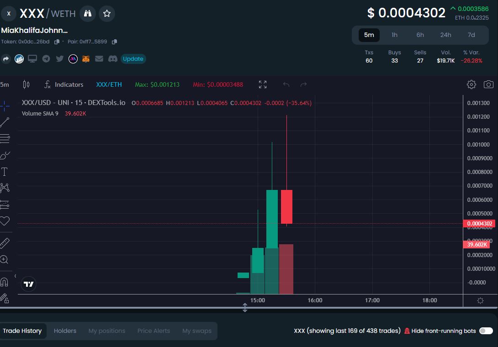Select the 7d stats timeframe tab

click(472, 35)
